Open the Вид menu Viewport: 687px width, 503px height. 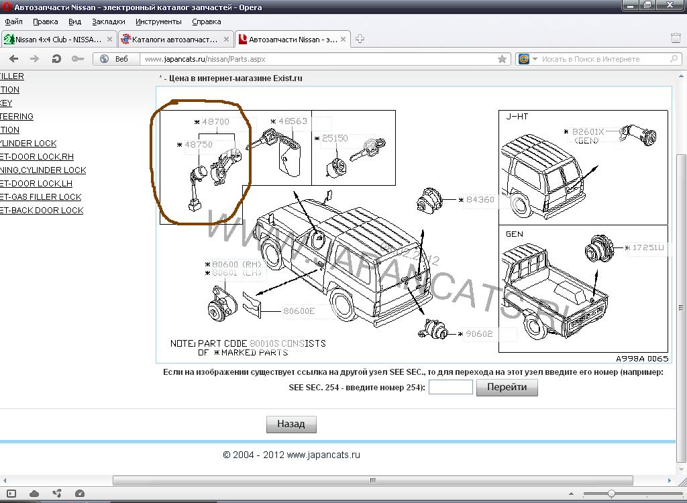tap(75, 21)
